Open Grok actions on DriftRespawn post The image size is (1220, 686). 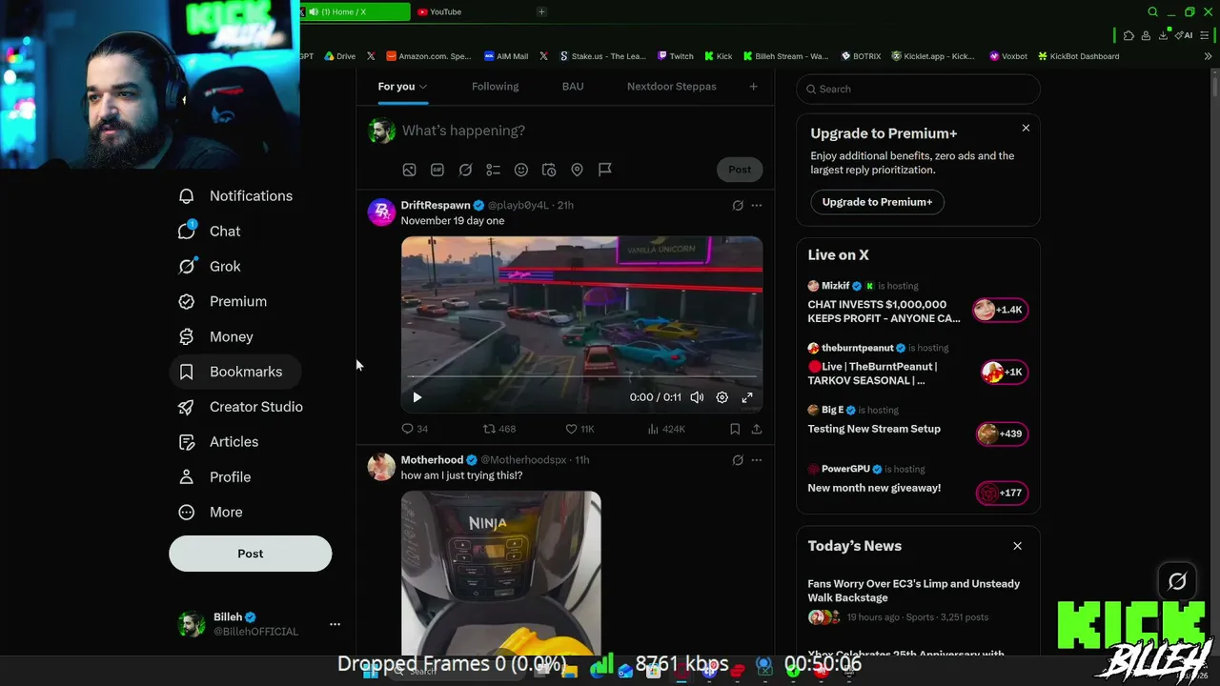point(738,205)
